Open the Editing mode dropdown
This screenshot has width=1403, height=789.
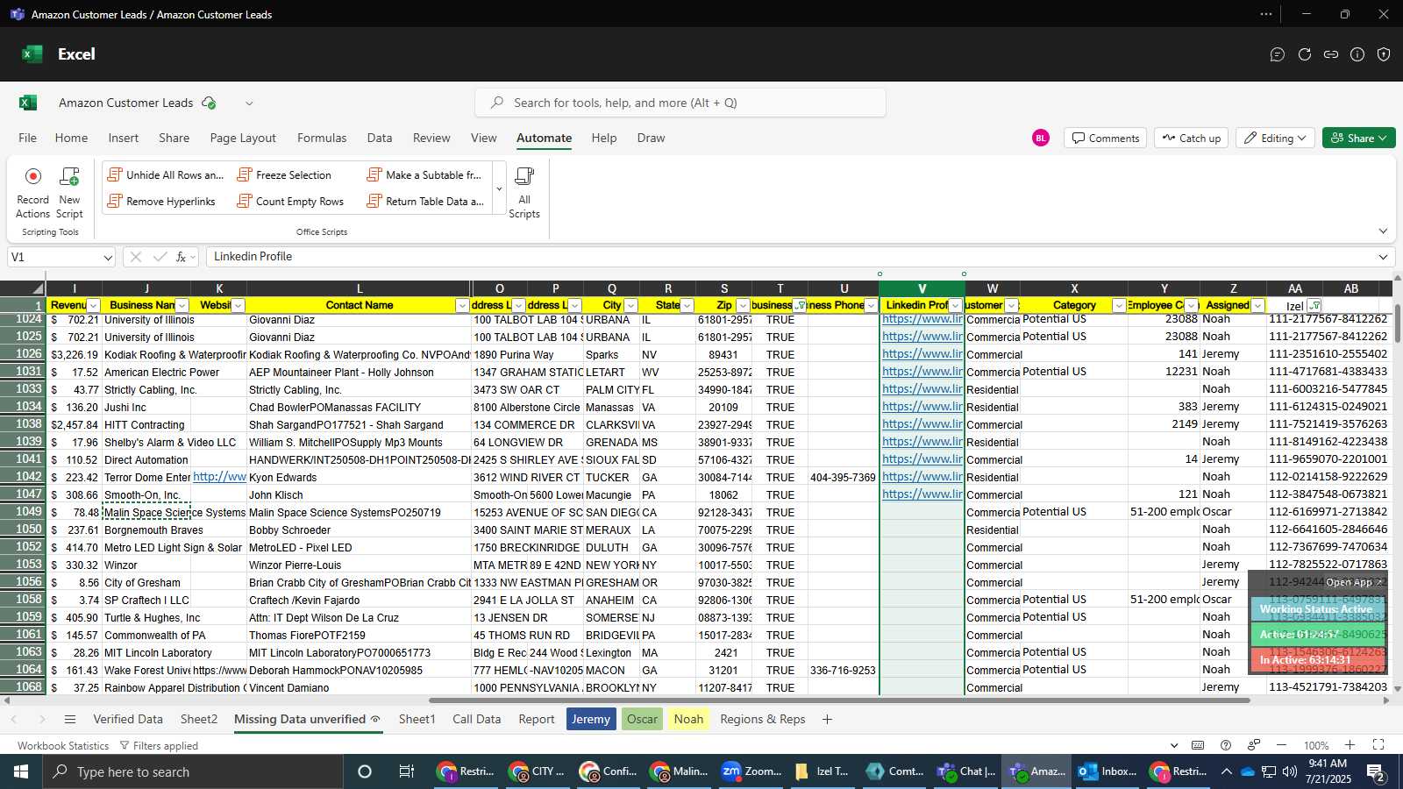1275,139
